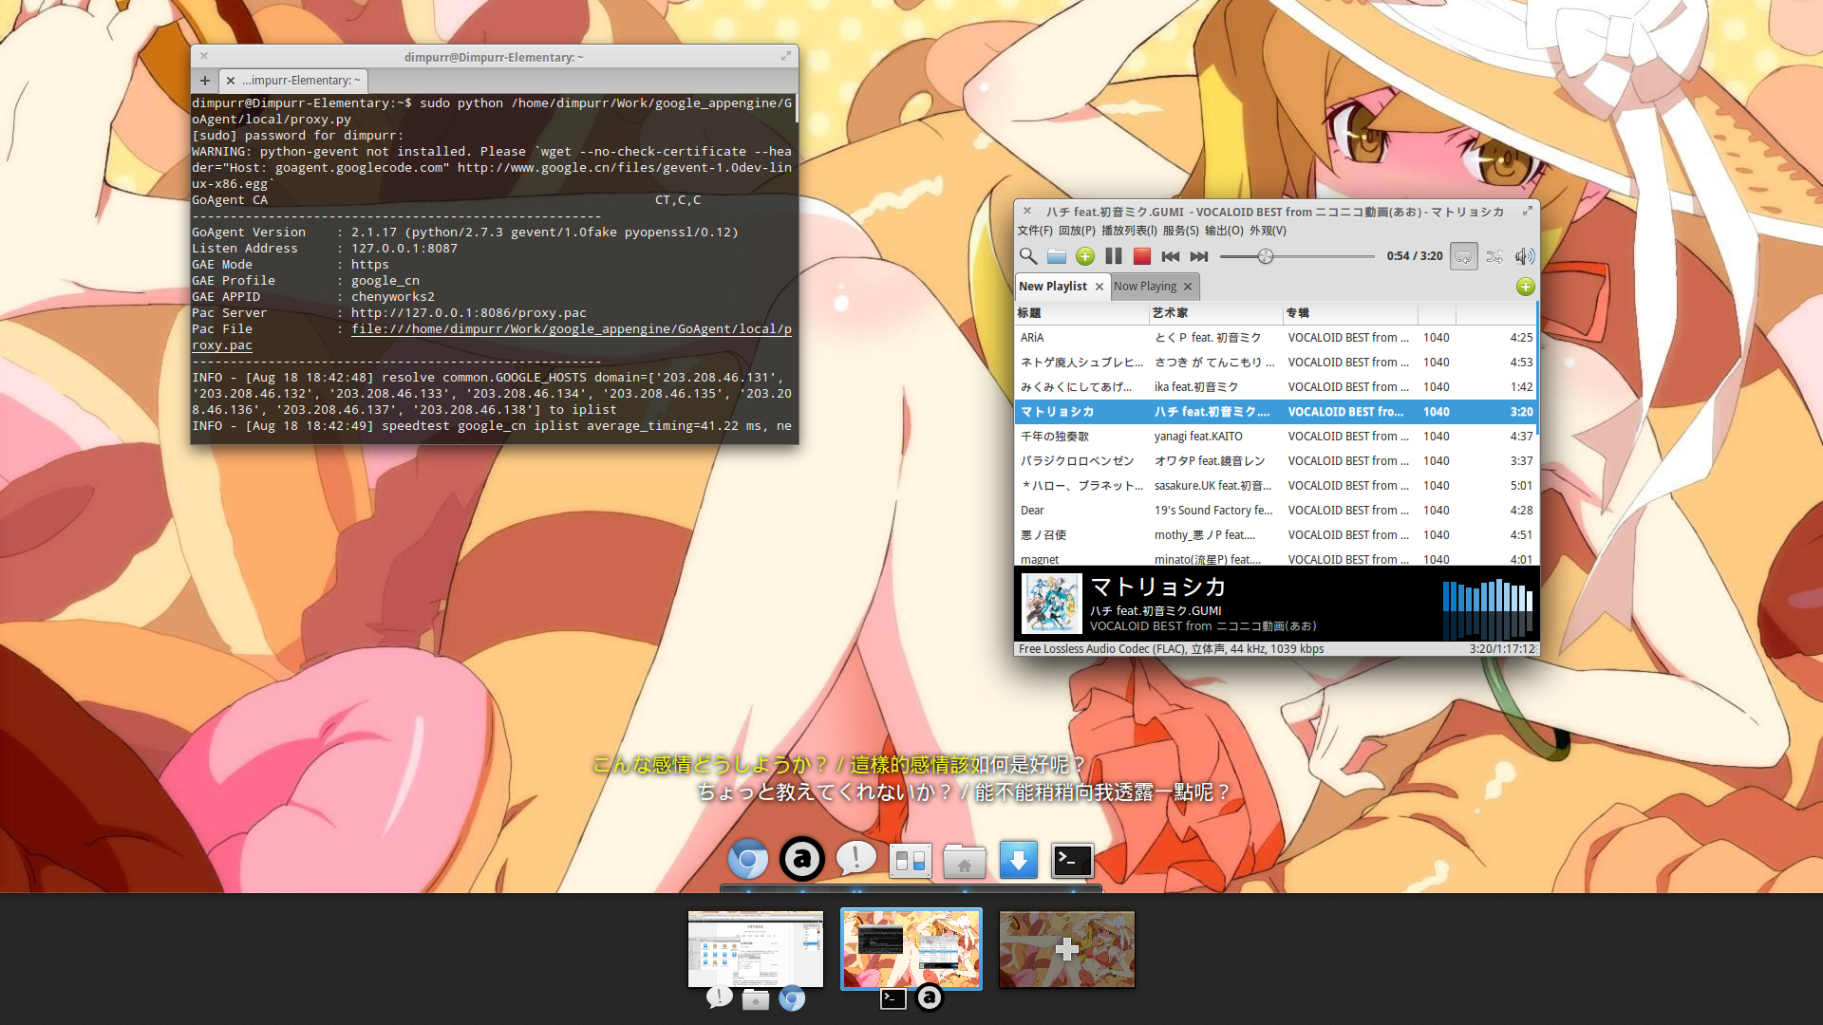Open the 文件(F) menu
This screenshot has width=1823, height=1025.
pyautogui.click(x=1035, y=231)
